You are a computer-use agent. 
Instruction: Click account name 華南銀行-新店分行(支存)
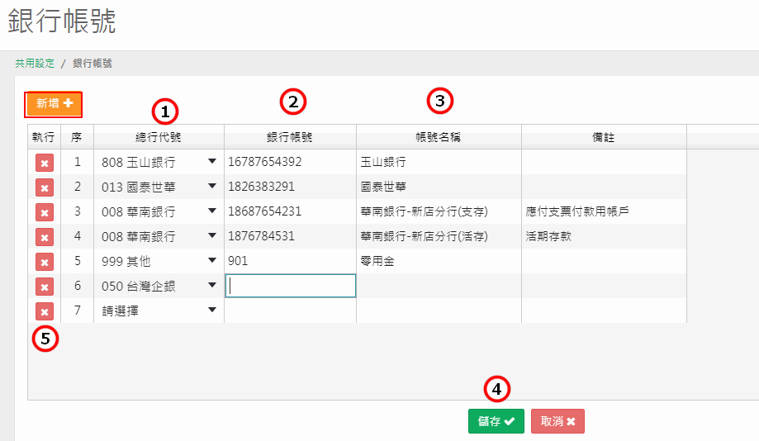click(424, 211)
